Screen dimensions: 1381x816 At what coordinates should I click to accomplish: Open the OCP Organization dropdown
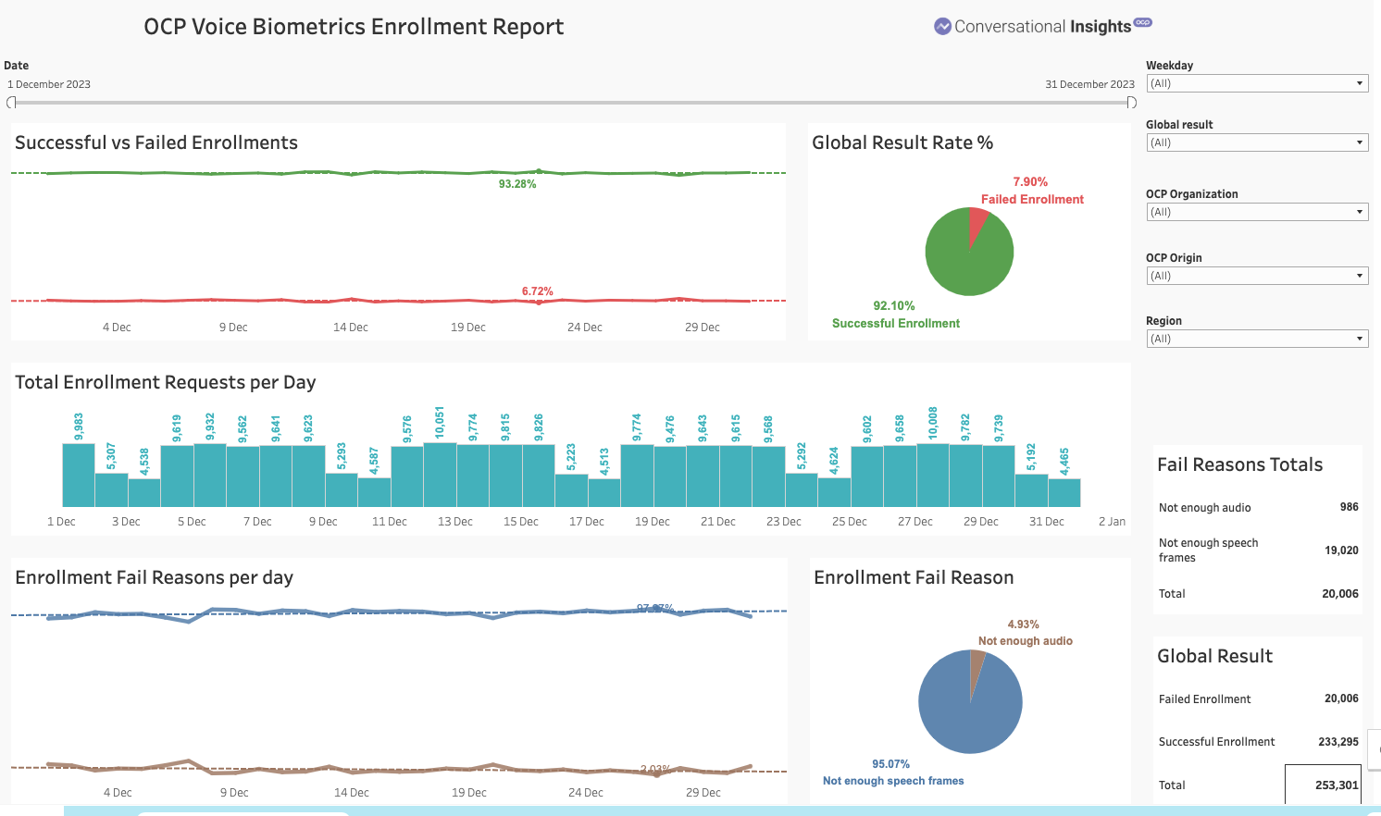(x=1257, y=212)
